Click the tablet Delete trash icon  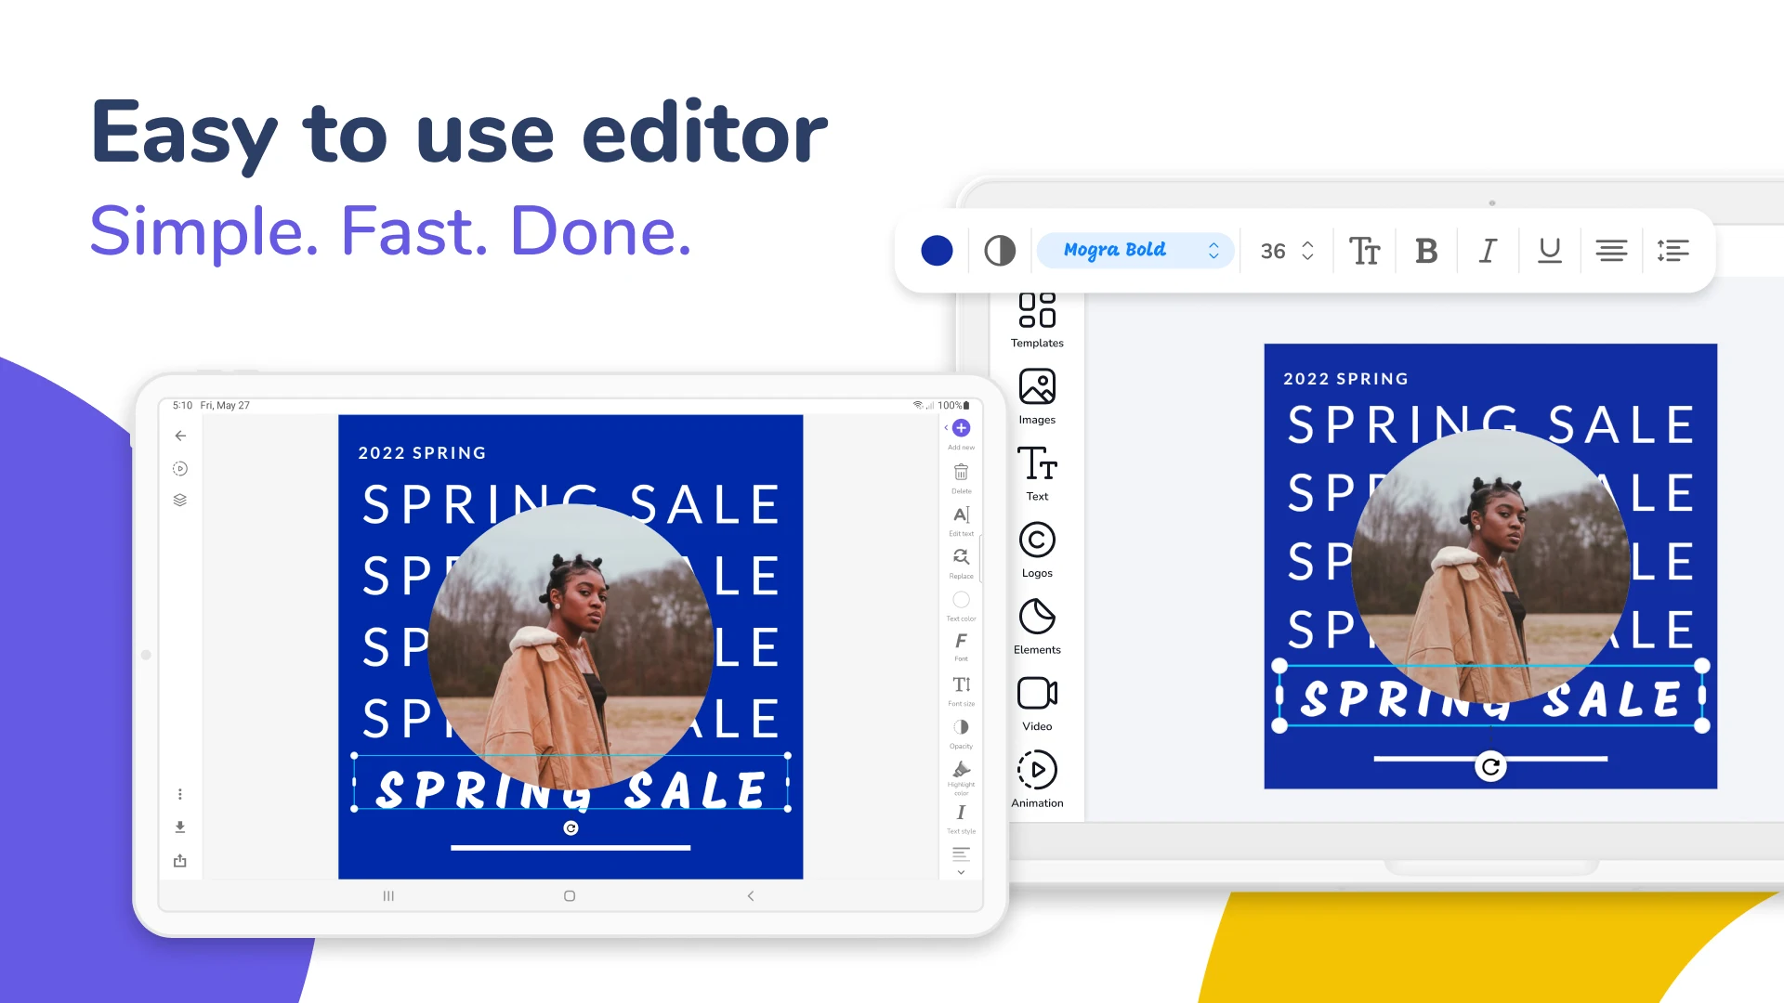(x=961, y=473)
